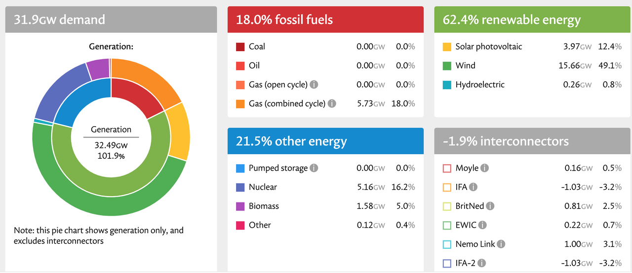The width and height of the screenshot is (632, 273).
Task: Click Moyle outlined red swatch
Action: (x=447, y=168)
